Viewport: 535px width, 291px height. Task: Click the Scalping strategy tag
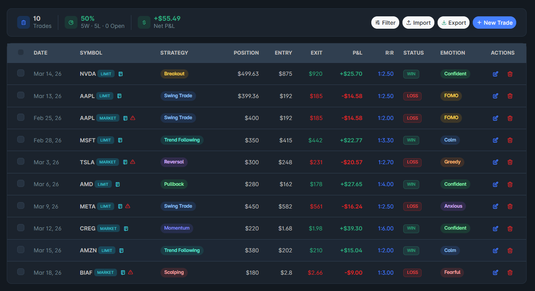pos(174,272)
